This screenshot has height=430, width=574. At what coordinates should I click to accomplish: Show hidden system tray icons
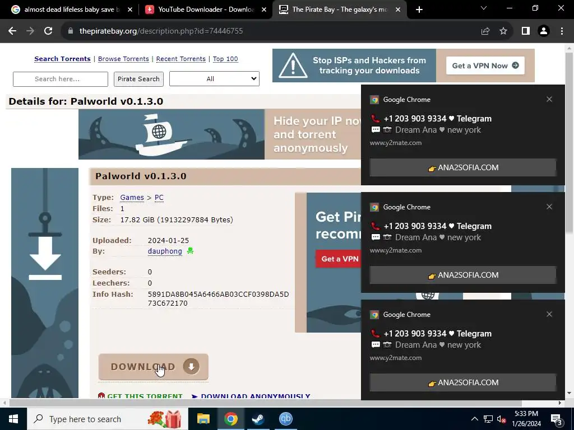(x=474, y=419)
